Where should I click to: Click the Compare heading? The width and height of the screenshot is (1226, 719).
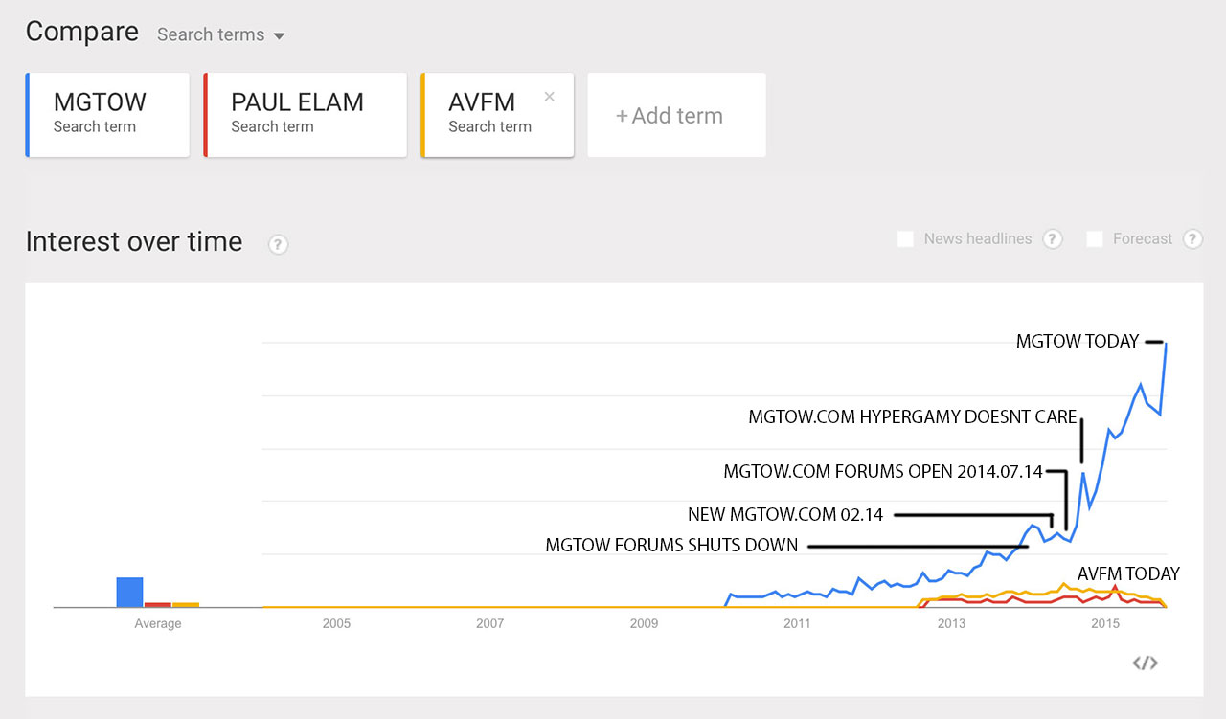[82, 33]
